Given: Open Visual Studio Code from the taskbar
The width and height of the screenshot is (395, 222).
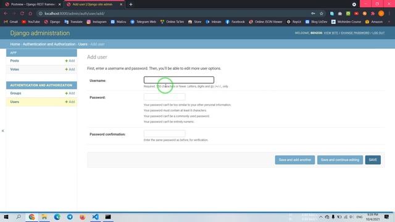Looking at the screenshot, I should (x=95, y=216).
